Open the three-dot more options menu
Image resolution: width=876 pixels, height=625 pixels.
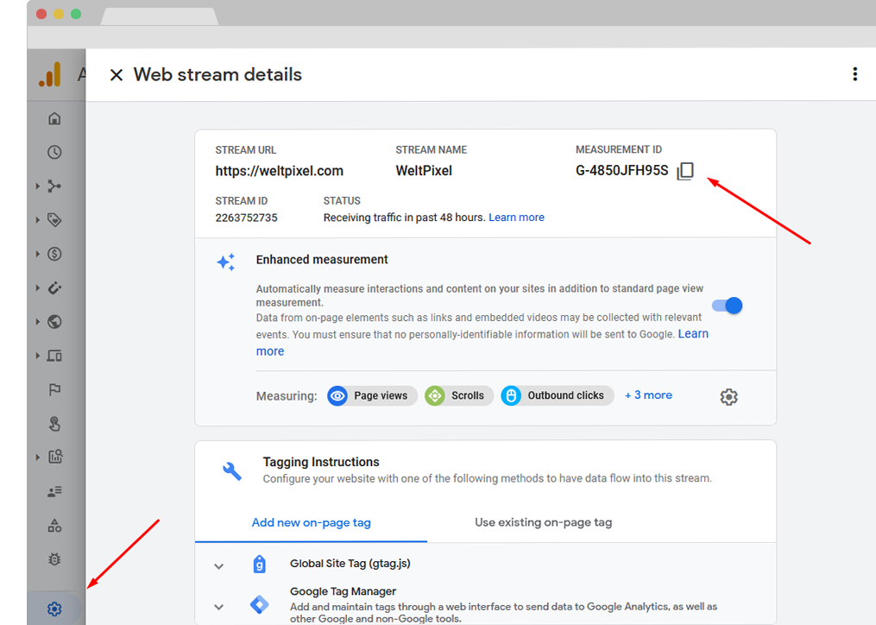tap(854, 74)
